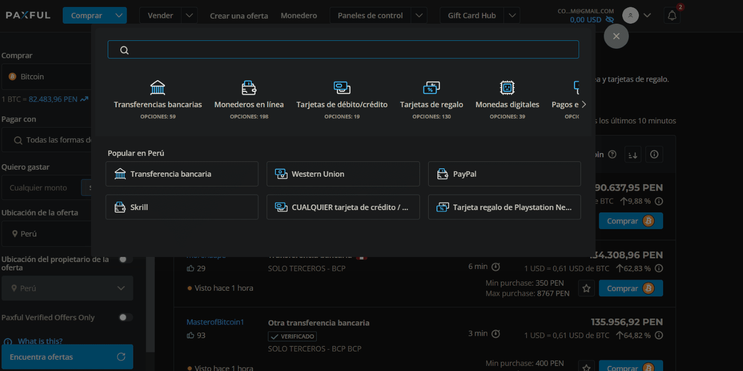Viewport: 743px width, 371px height.
Task: Select Tarjetas de regalo category
Action: [431, 100]
